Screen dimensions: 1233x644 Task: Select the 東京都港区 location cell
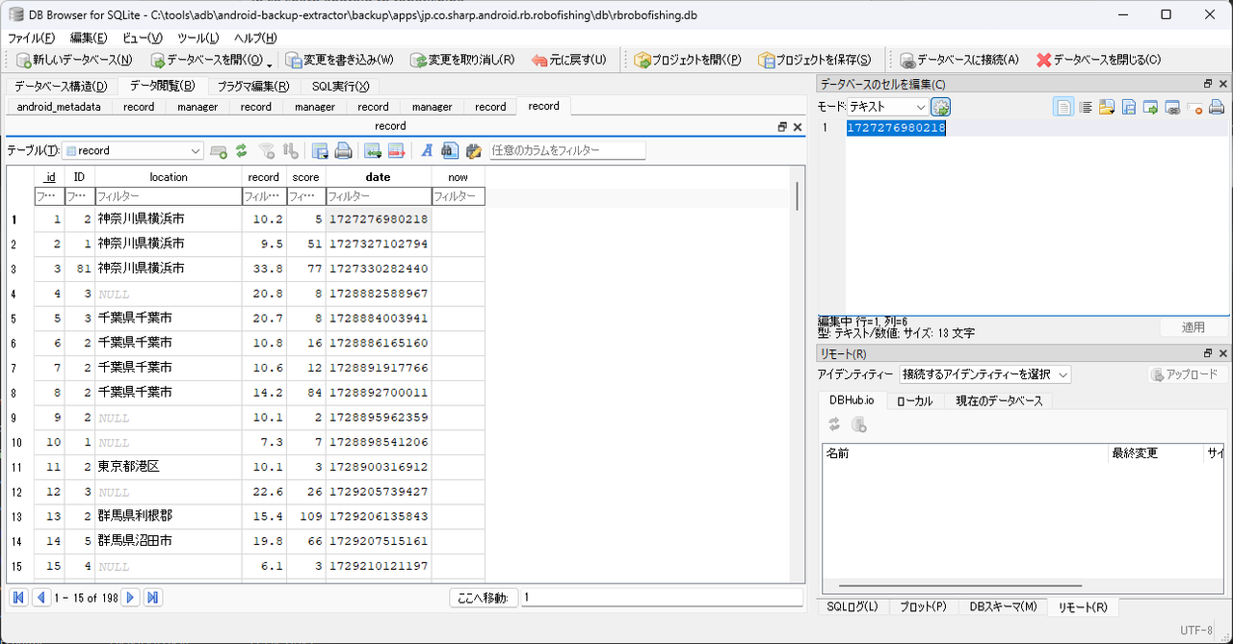tap(168, 466)
